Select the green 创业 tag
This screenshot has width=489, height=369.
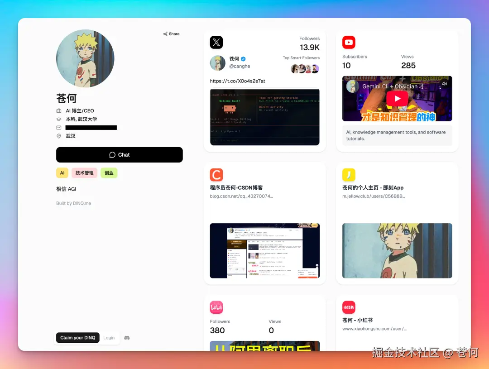(109, 173)
